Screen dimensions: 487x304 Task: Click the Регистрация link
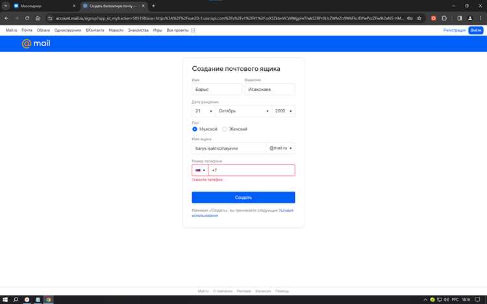click(x=455, y=30)
